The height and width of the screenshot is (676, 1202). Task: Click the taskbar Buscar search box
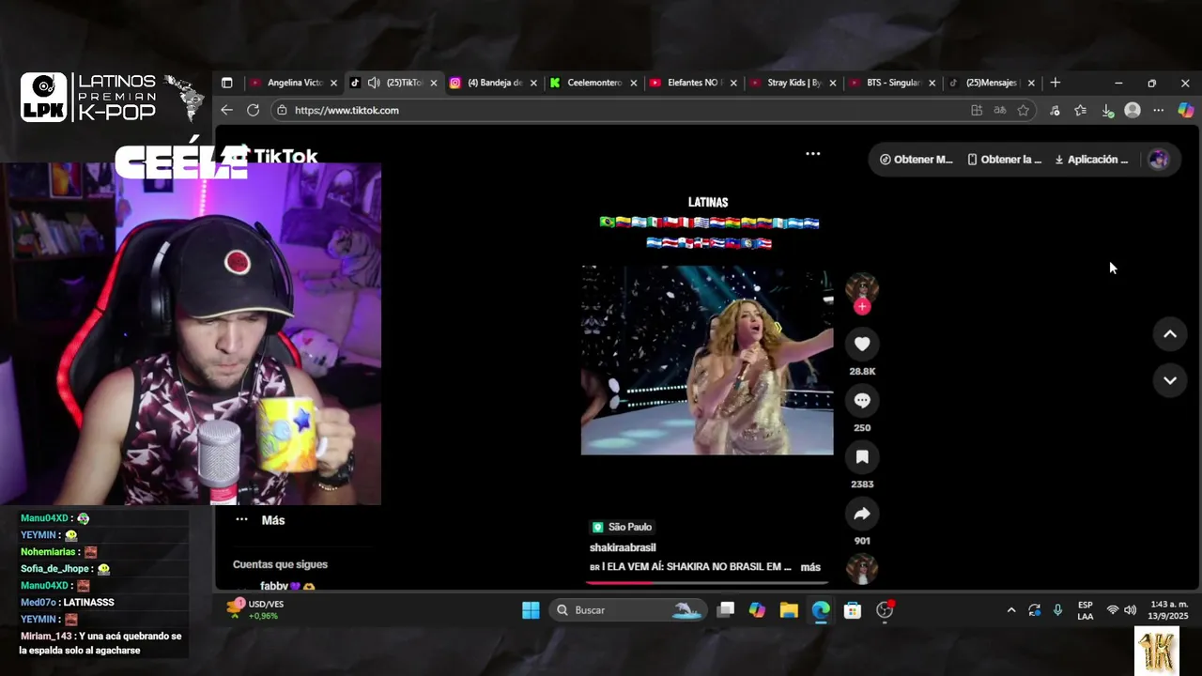coord(627,610)
